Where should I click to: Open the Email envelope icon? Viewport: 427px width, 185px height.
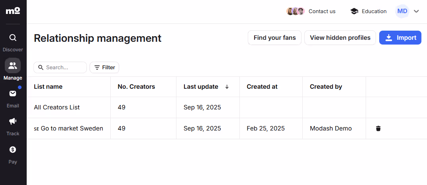(13, 93)
